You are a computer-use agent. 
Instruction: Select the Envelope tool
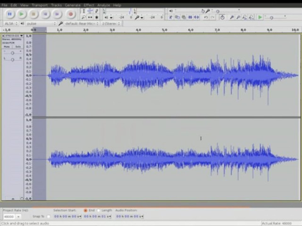[x=90, y=11]
